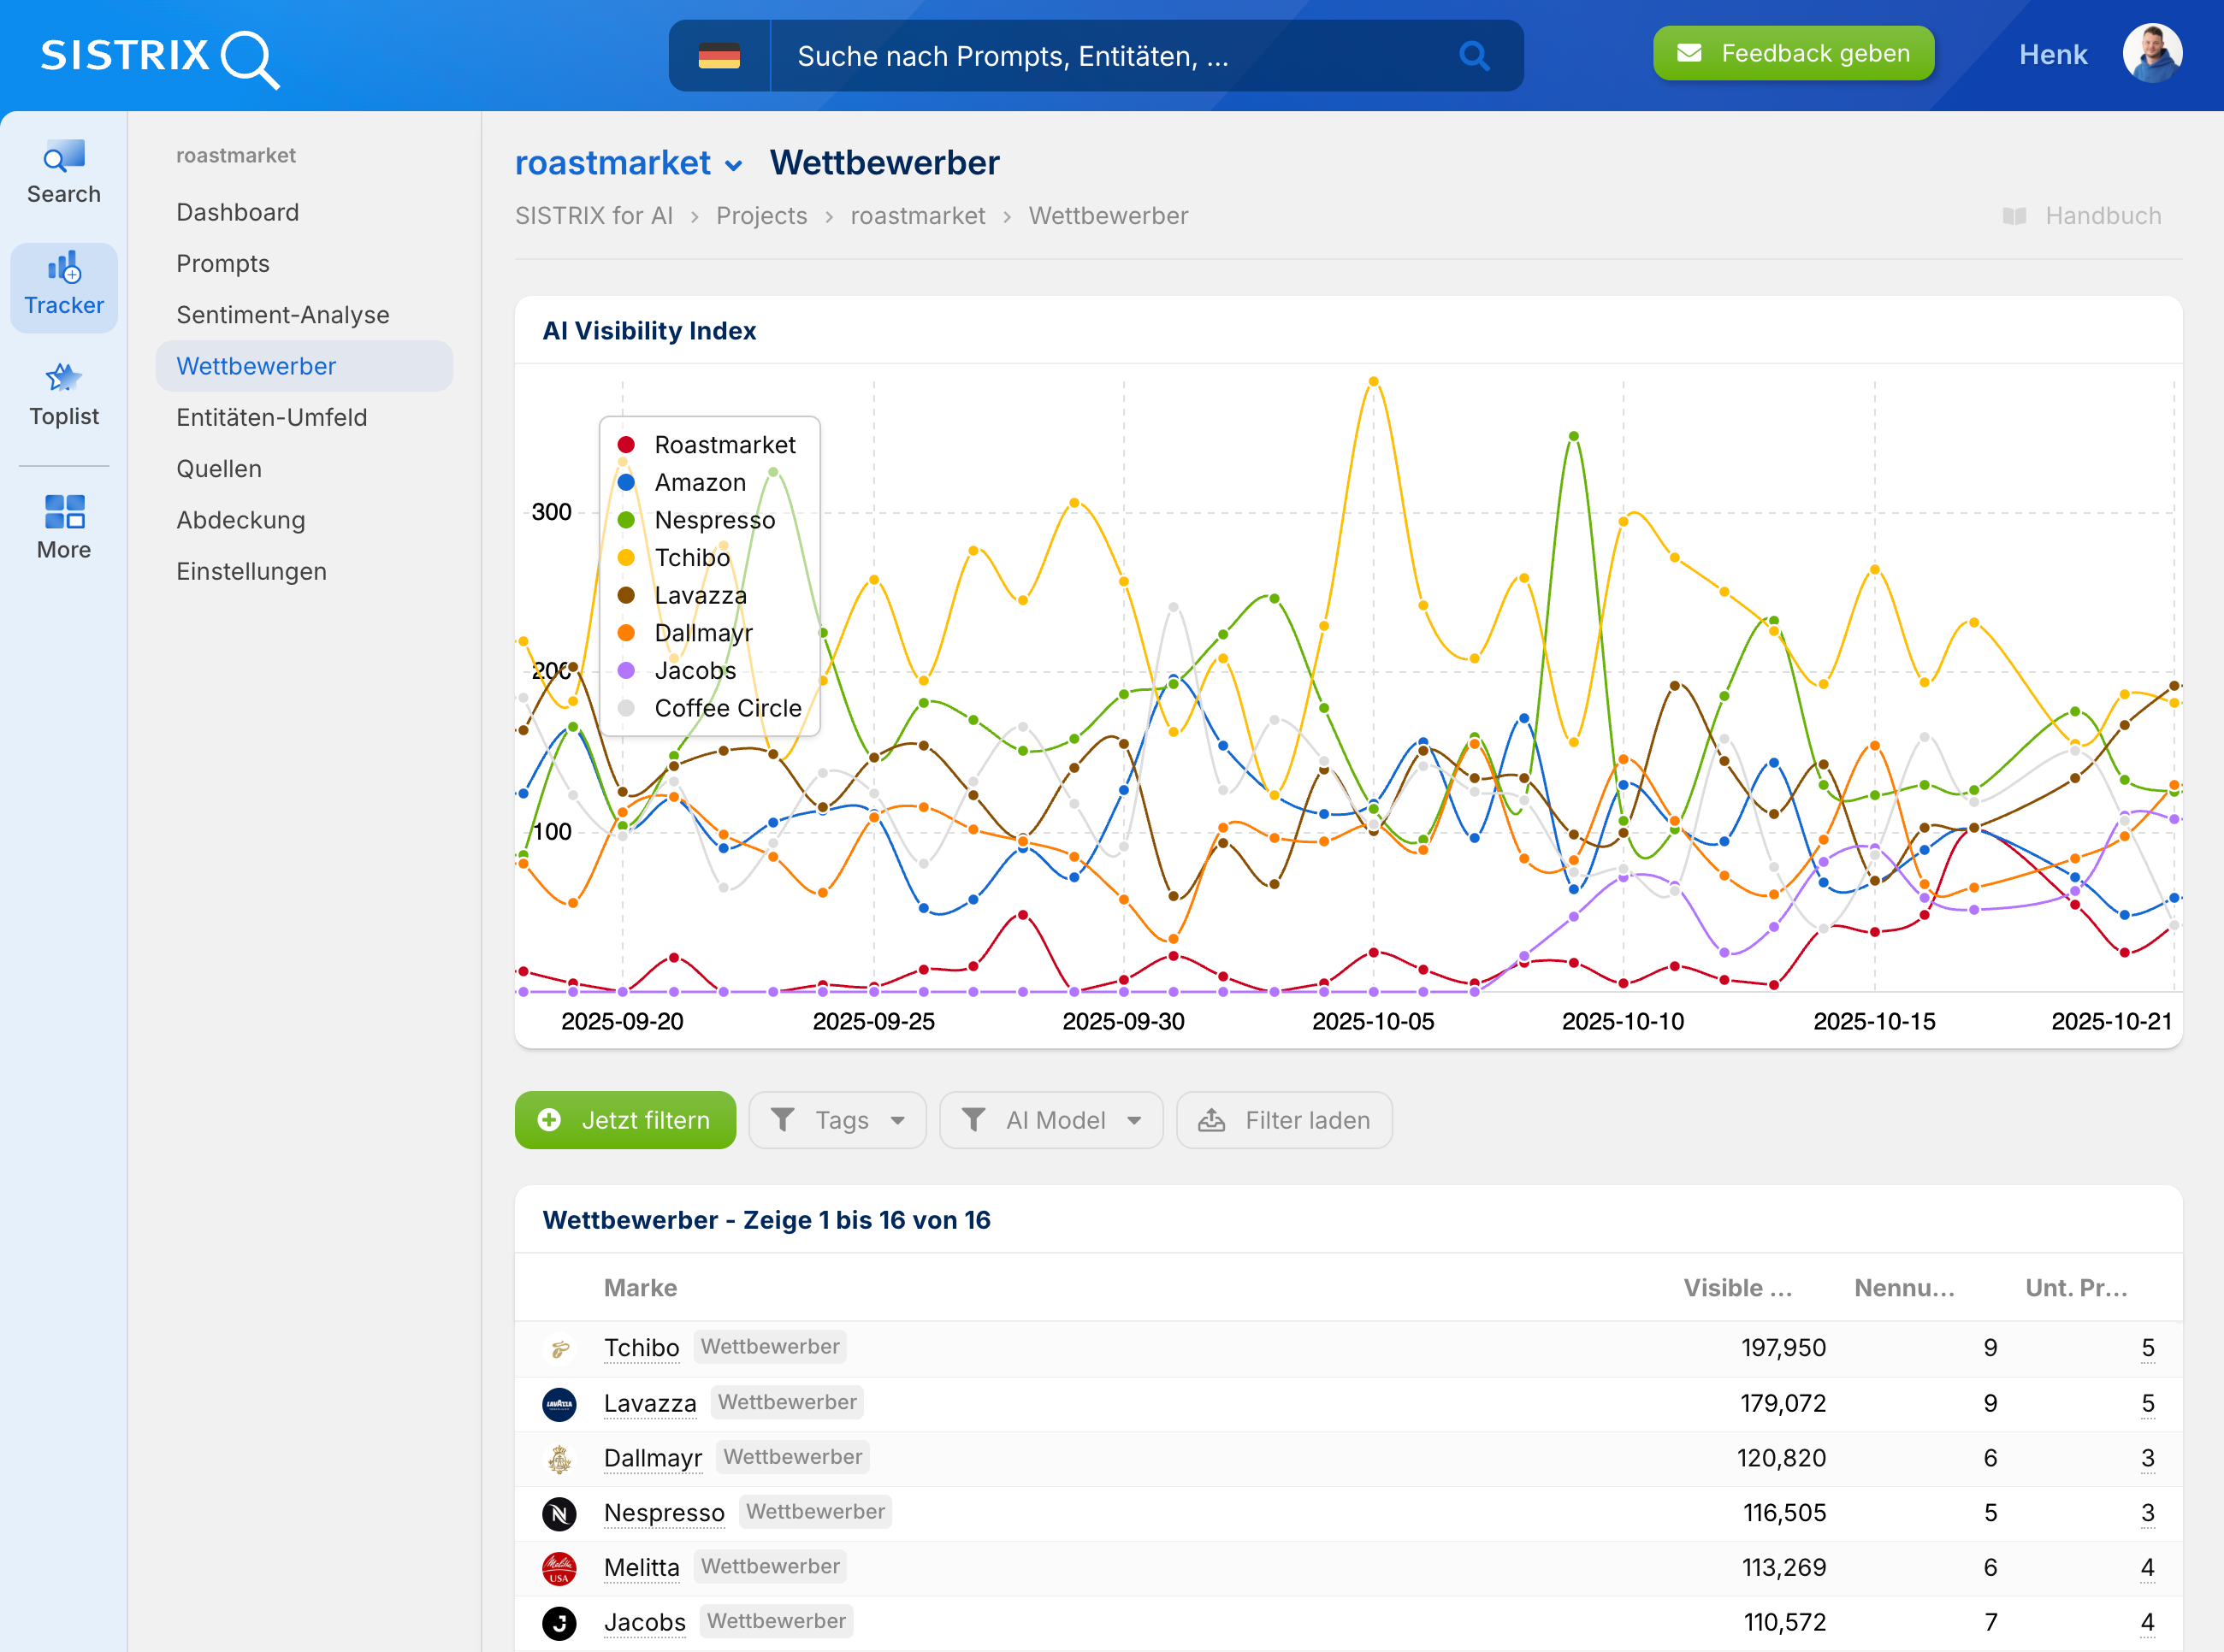
Task: Open the AI Model dropdown
Action: (x=1051, y=1120)
